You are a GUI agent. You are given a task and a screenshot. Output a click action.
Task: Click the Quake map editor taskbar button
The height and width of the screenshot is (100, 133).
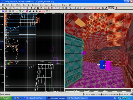tap(57, 98)
